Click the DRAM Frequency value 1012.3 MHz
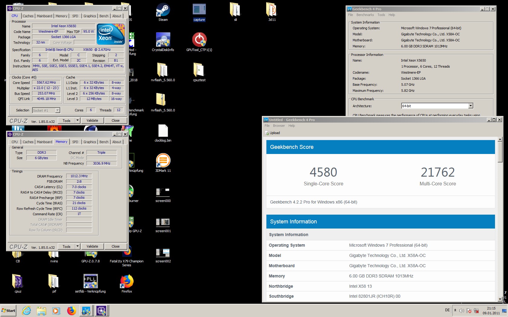 [x=79, y=176]
